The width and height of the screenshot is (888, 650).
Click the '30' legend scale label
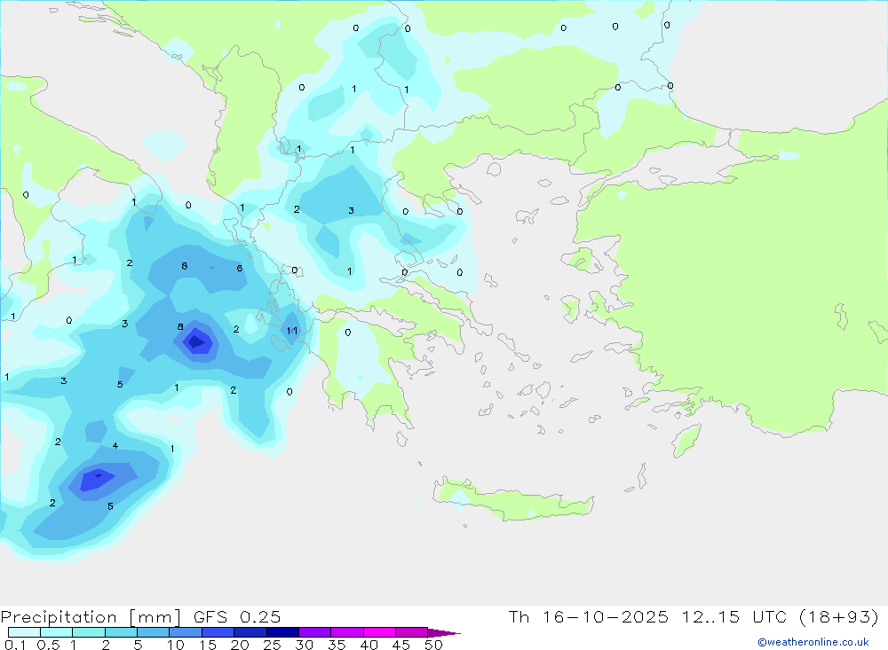click(304, 645)
